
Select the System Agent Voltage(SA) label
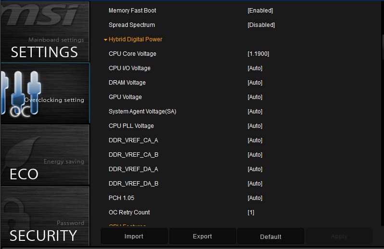tap(142, 112)
